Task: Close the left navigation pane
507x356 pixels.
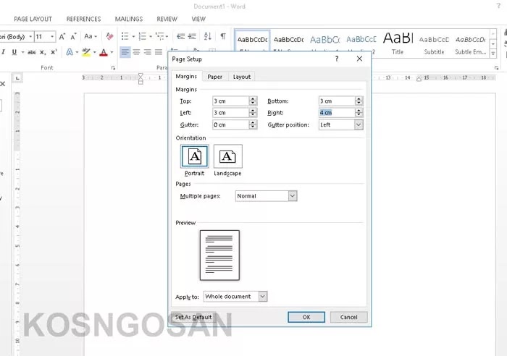Action: (x=3, y=84)
